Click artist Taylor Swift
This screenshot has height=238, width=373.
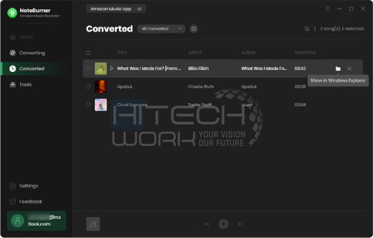200,105
